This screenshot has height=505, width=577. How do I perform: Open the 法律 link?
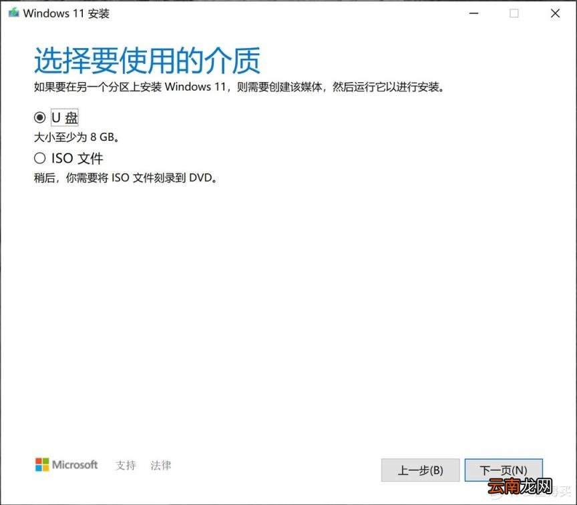point(161,465)
